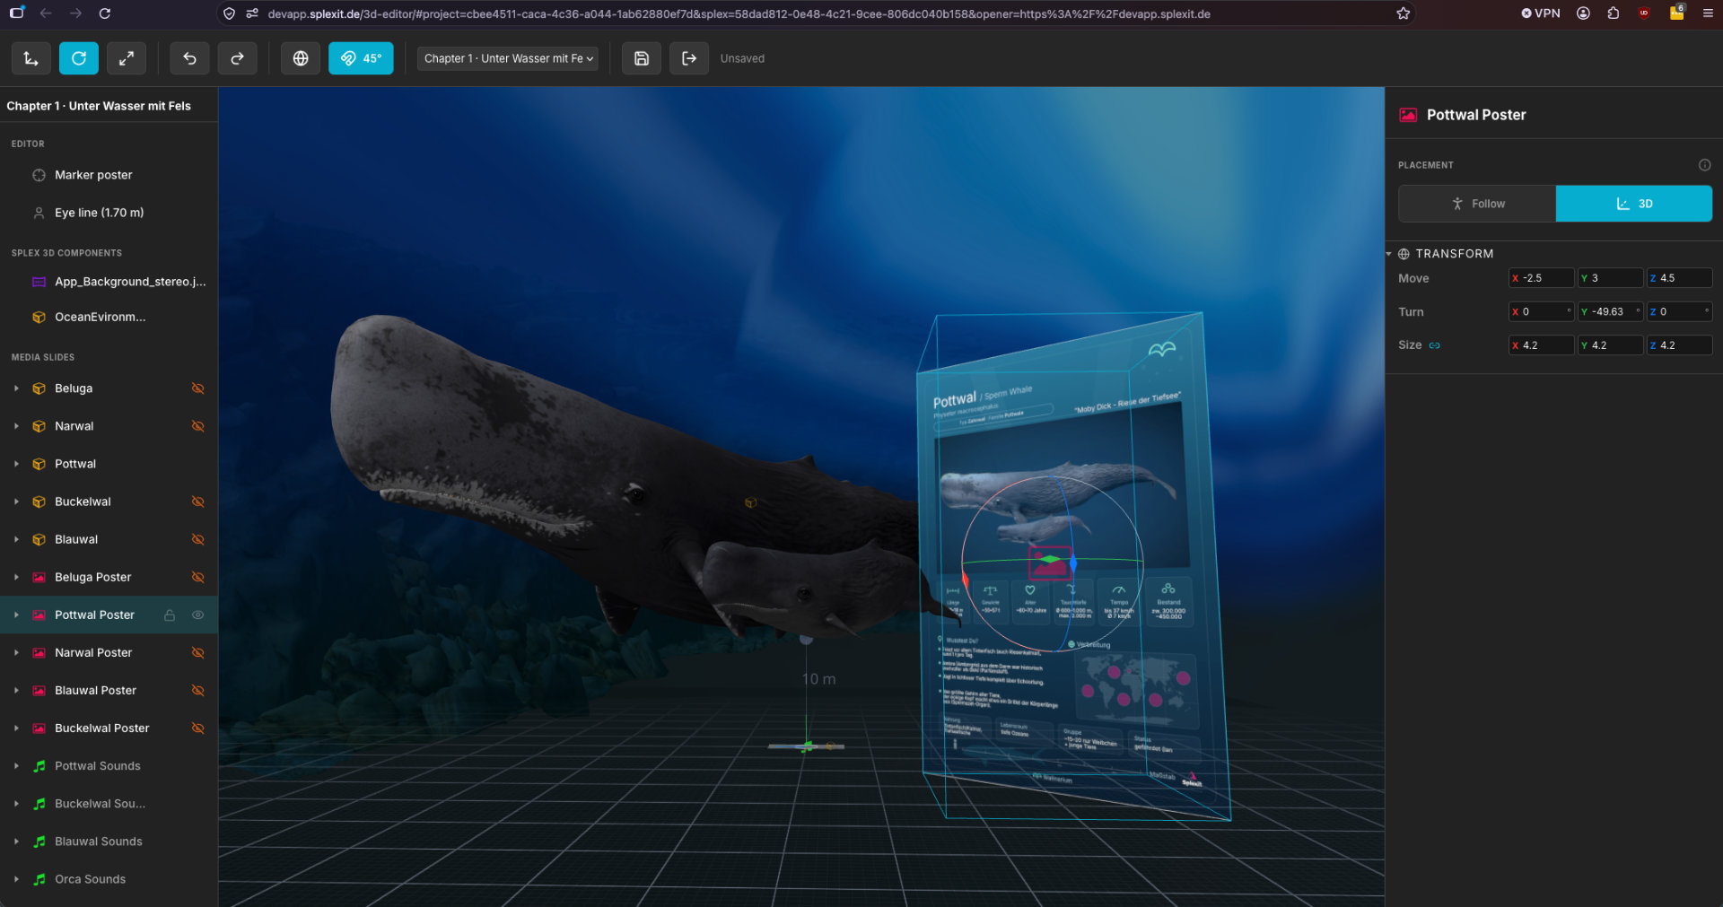Hide the Pottwal Poster via eye icon
The image size is (1723, 907).
[198, 615]
